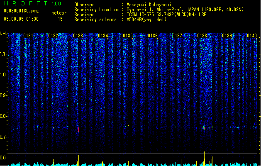This screenshot has width=261, height=166.
Task: Click the yellow signal peak just after 0133
Action: (x=78, y=160)
